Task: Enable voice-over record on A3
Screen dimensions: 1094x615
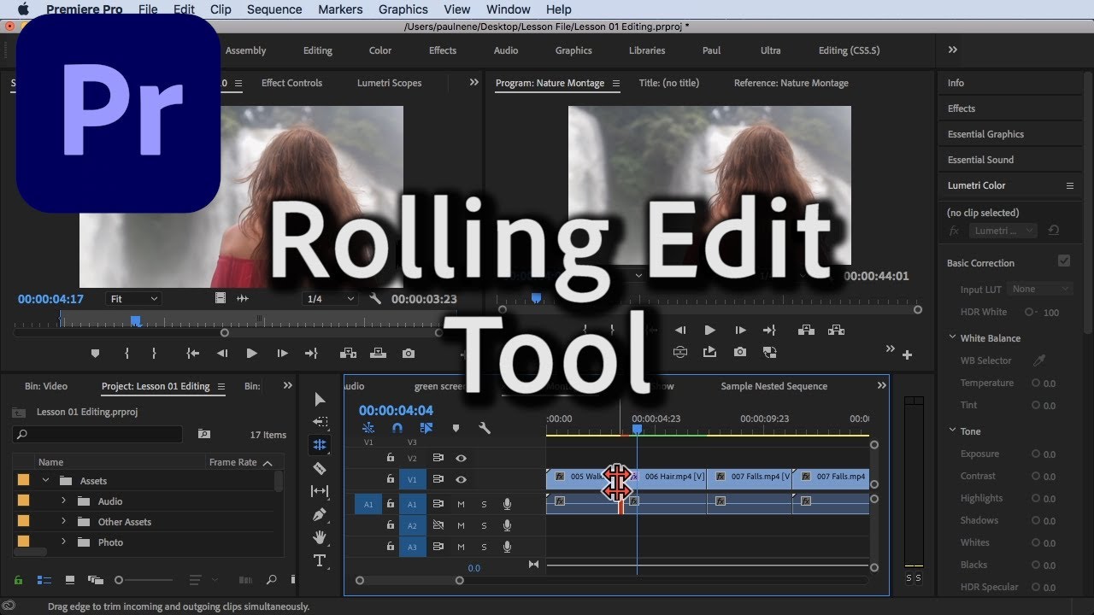Action: 507,547
